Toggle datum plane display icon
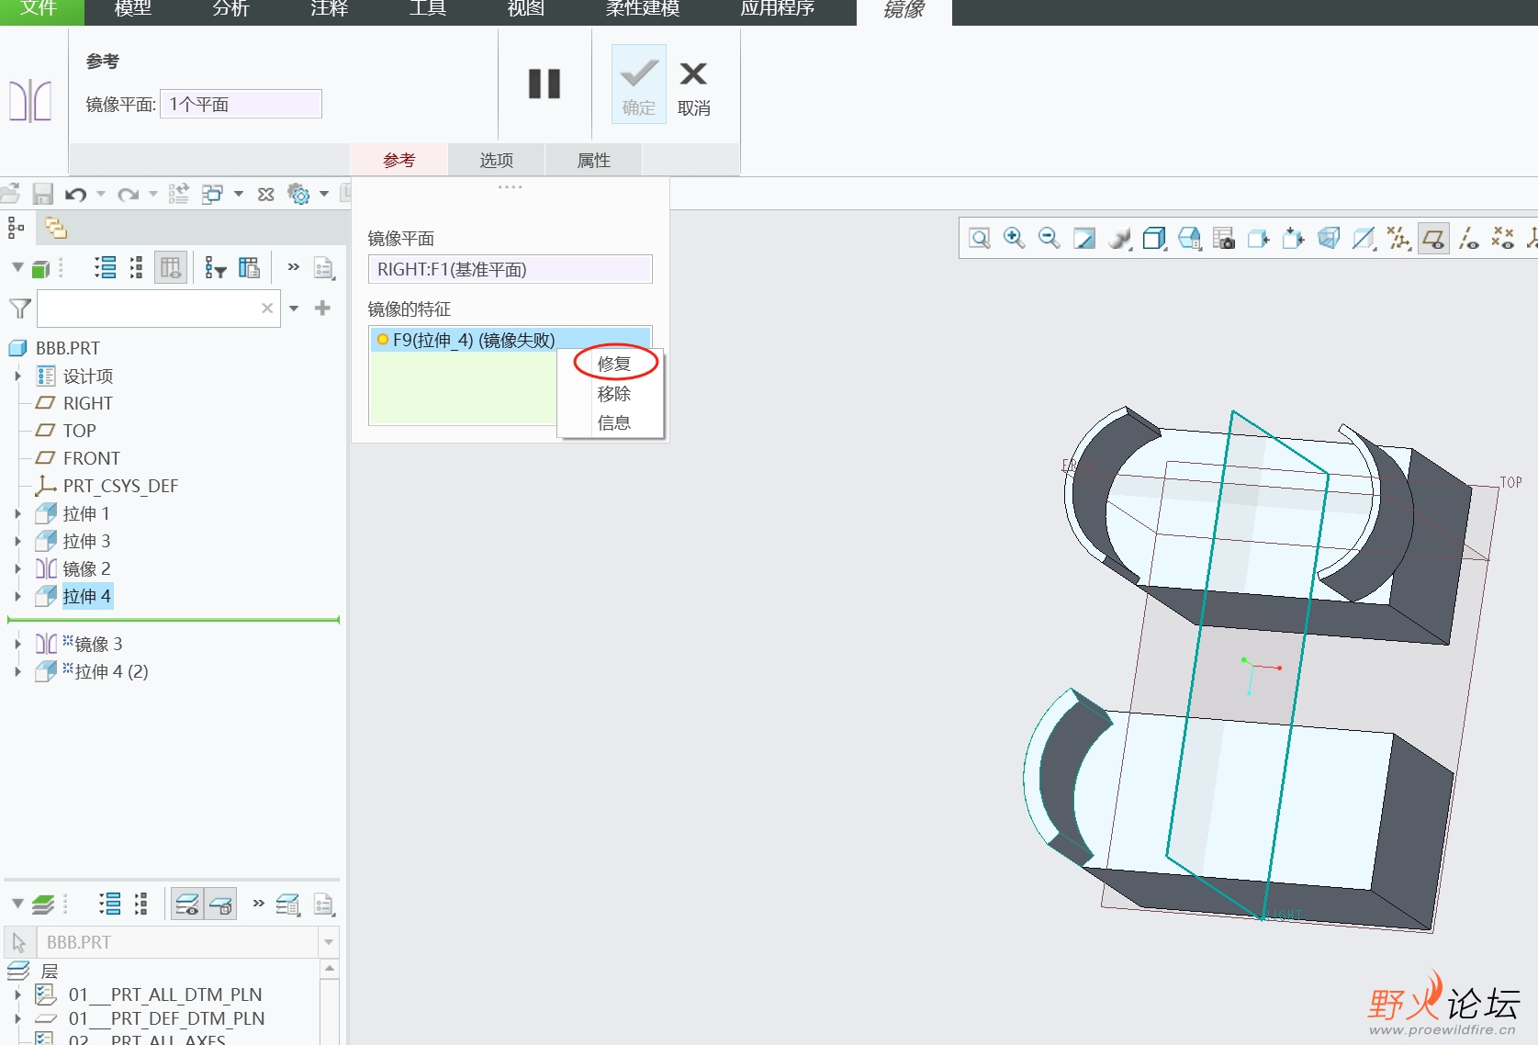The image size is (1538, 1045). 1433,239
